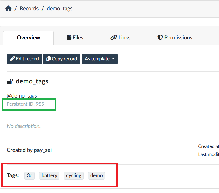
Task: Click demo_tags breadcrumb entry
Action: coord(60,9)
